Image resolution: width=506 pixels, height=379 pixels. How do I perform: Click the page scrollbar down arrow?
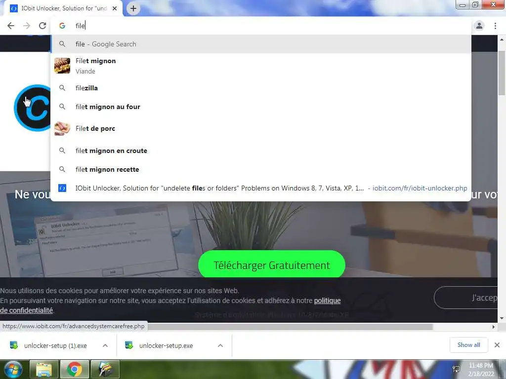pos(502,318)
